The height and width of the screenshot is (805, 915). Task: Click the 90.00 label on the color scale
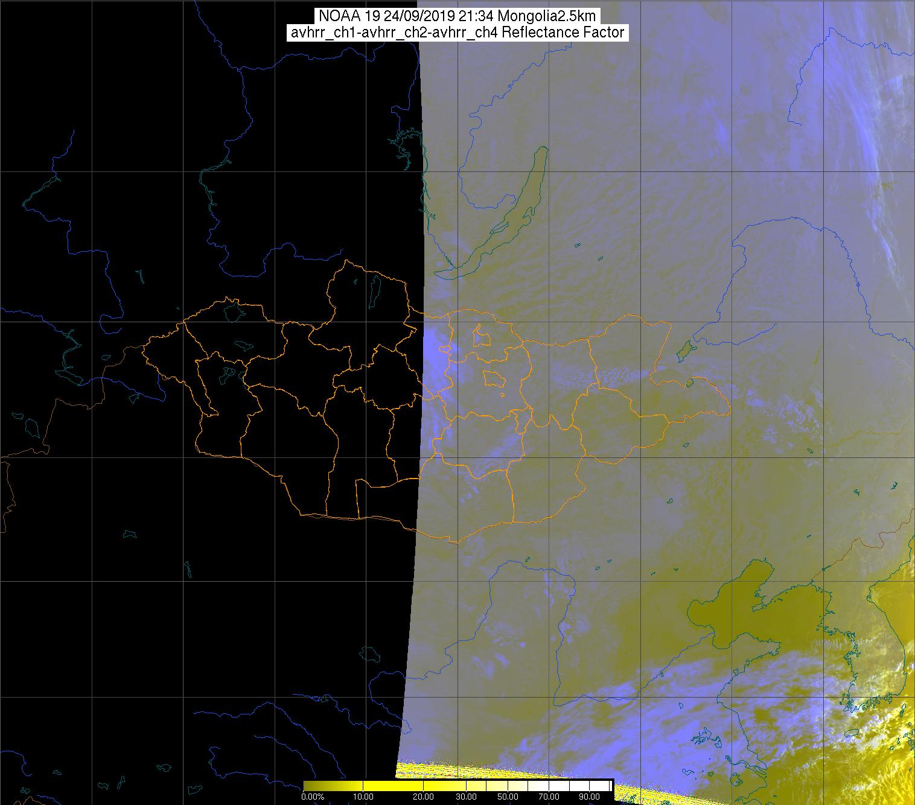tap(589, 797)
